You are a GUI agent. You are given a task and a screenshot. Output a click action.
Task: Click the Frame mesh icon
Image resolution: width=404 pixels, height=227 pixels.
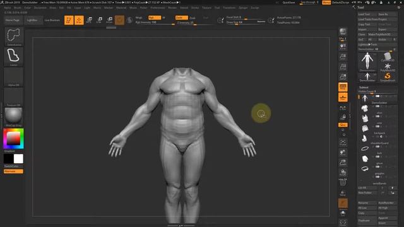(343, 143)
